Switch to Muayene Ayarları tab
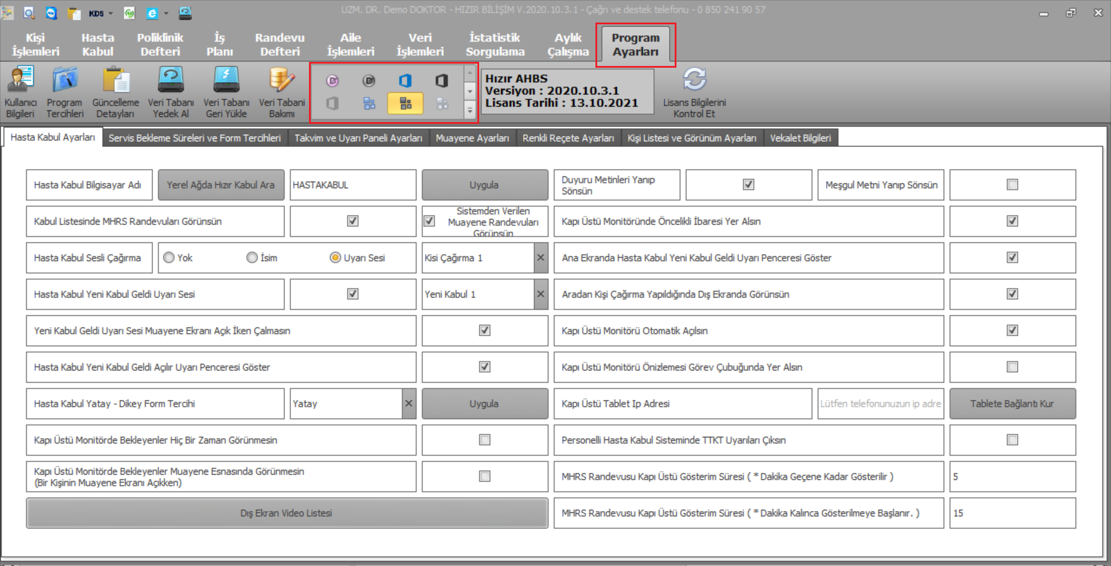 pyautogui.click(x=472, y=138)
